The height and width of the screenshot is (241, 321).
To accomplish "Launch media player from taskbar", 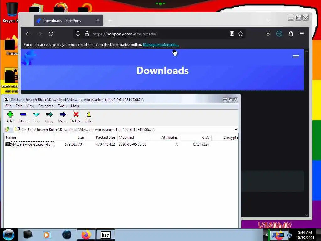I will click(47, 235).
